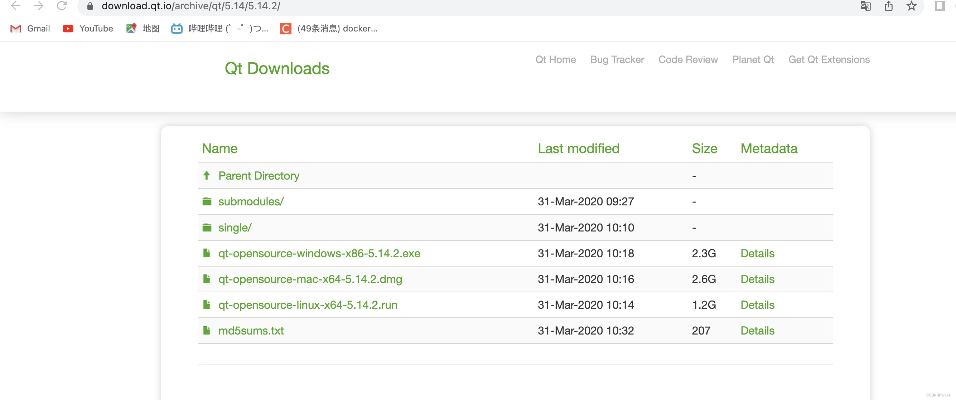The width and height of the screenshot is (956, 400).
Task: Click the share page icon
Action: 888,6
